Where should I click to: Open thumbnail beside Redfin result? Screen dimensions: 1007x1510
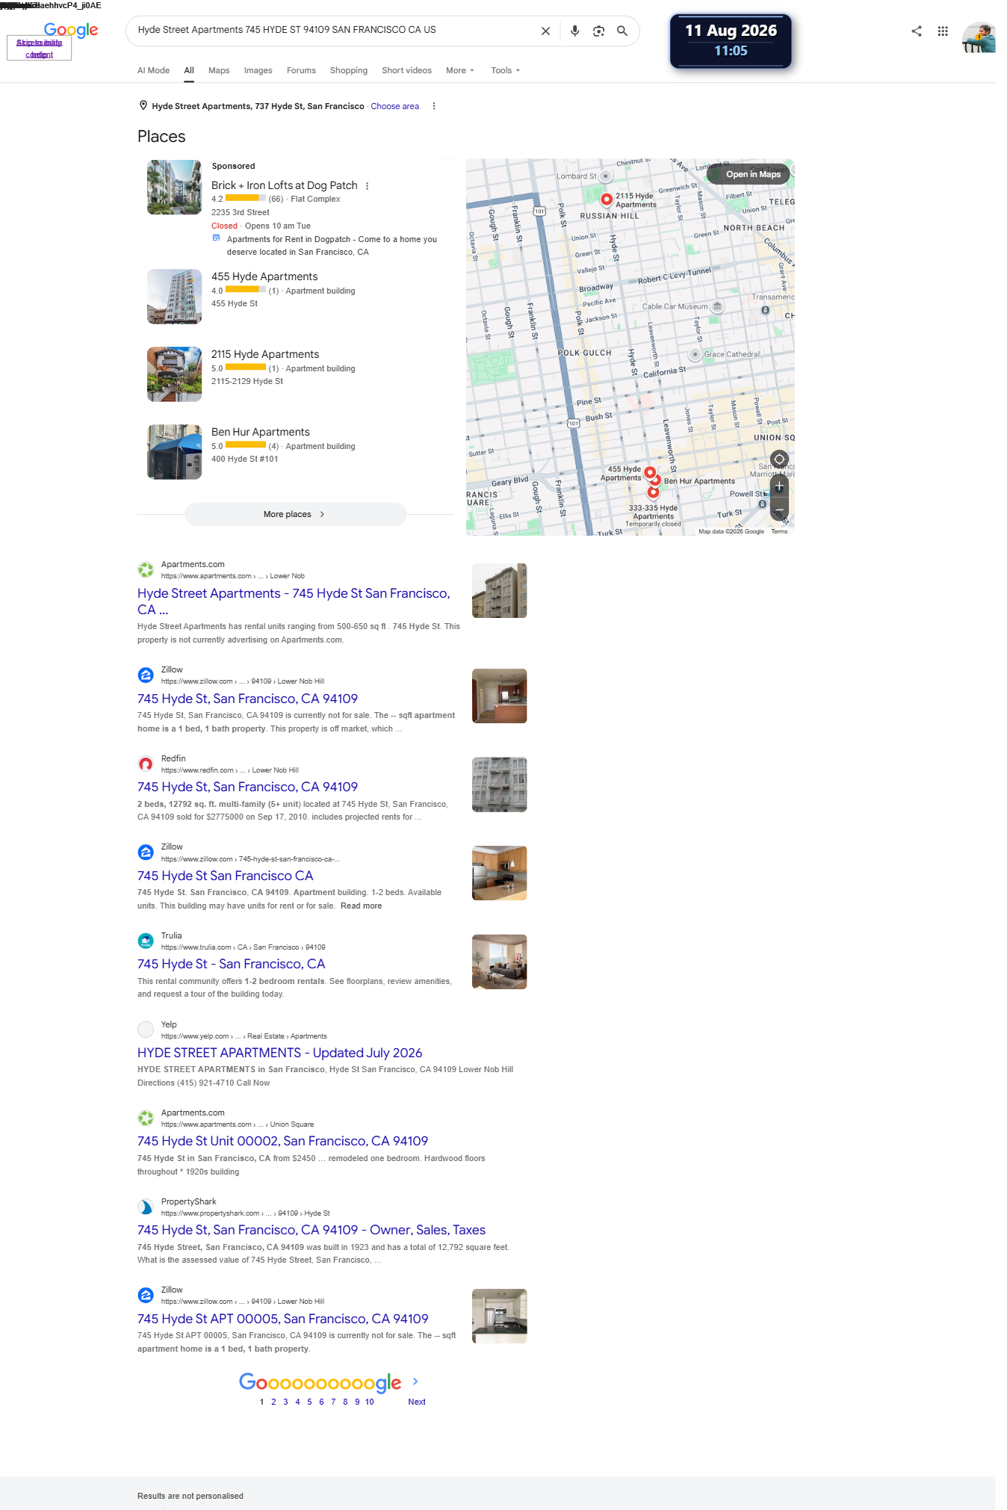tap(500, 785)
